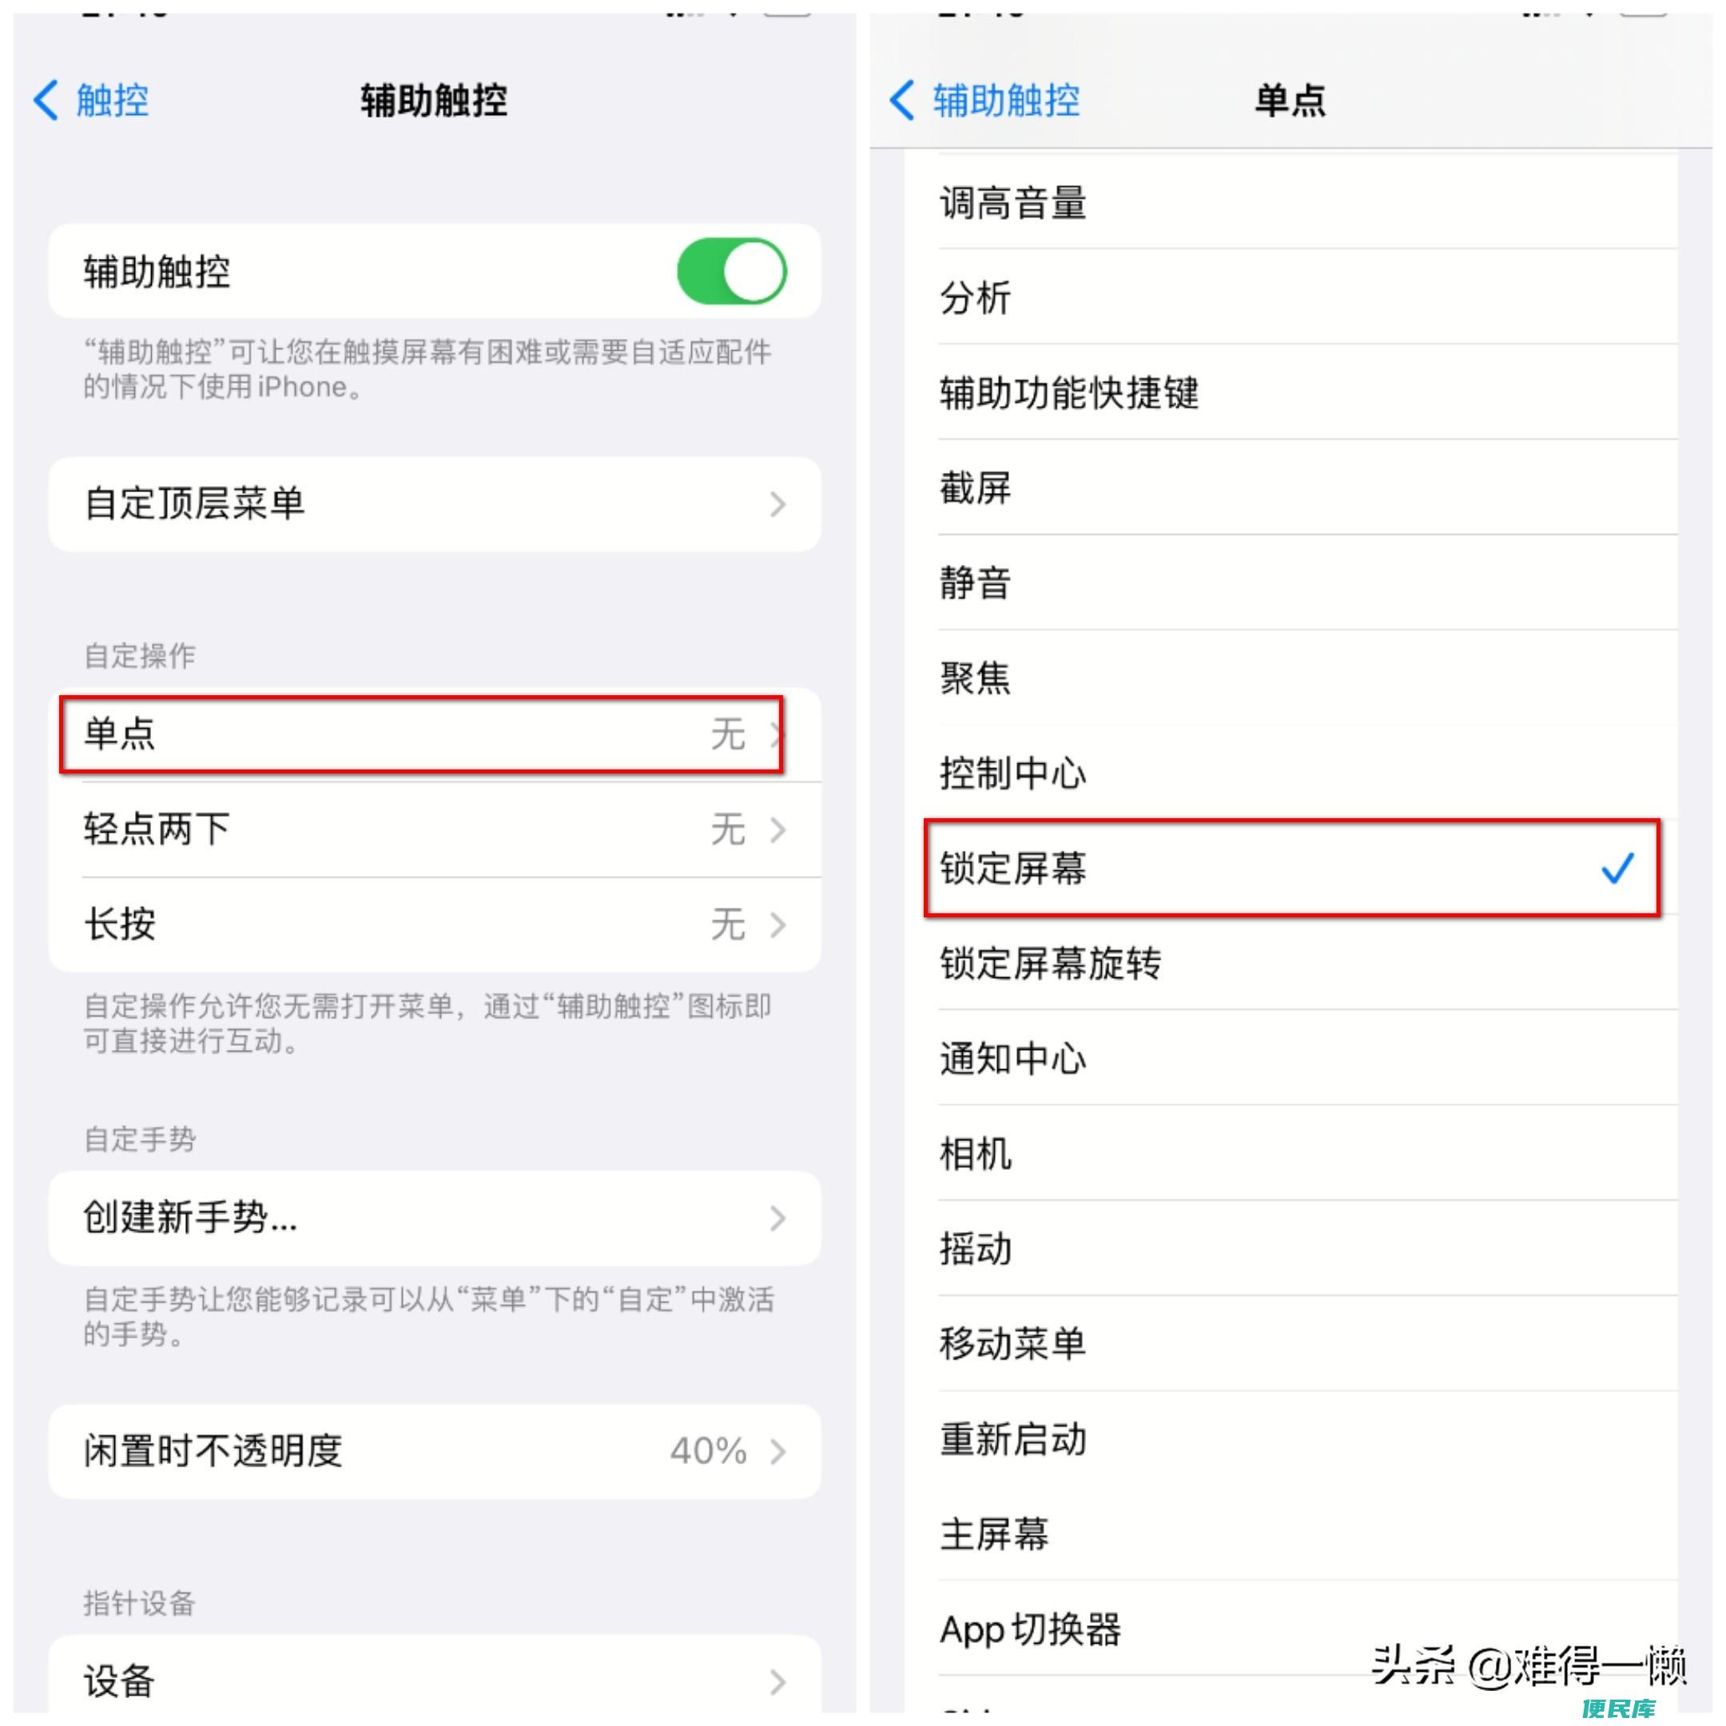Screen dimensions: 1726x1726
Task: Open 闲置时不透明度 40% setting
Action: click(x=435, y=1452)
